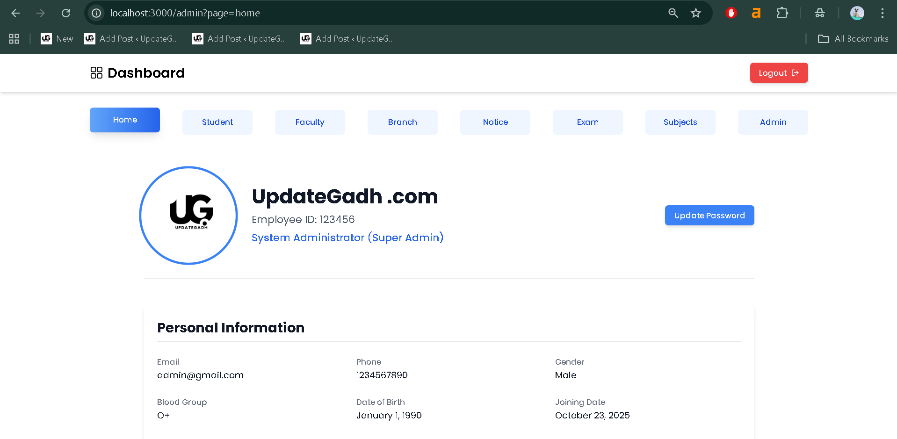Bookmark this page with the star icon

[x=696, y=13]
